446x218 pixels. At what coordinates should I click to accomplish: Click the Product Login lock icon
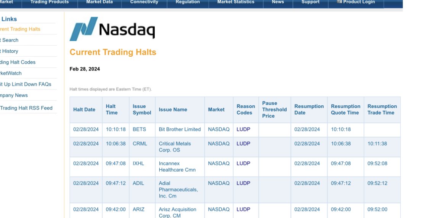point(339,2)
